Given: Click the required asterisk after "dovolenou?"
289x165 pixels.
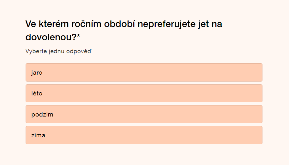Looking at the screenshot, I should [x=79, y=37].
